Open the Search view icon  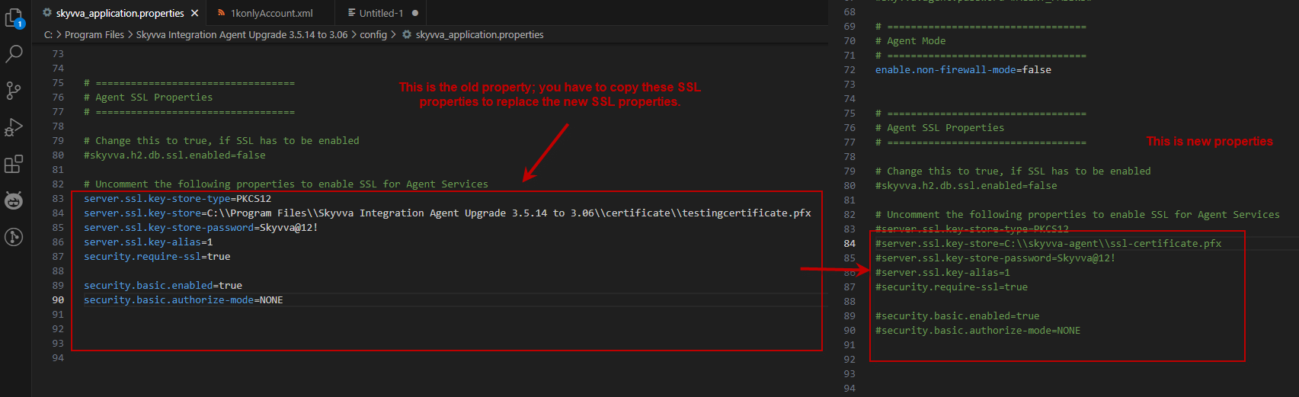pyautogui.click(x=14, y=54)
